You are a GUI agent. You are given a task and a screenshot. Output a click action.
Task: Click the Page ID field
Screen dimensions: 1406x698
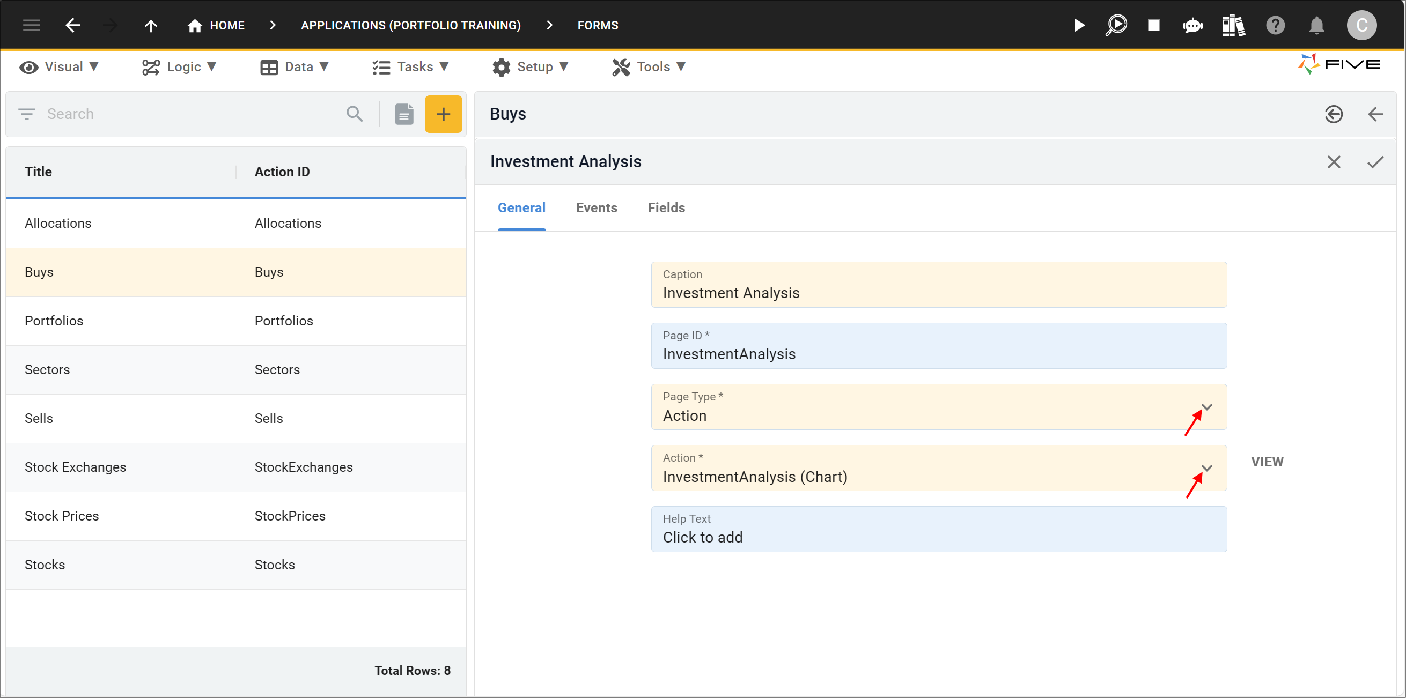939,346
